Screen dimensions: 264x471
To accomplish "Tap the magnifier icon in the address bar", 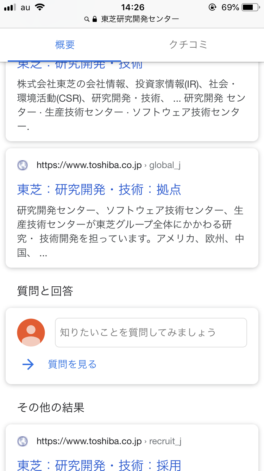I will pos(87,19).
